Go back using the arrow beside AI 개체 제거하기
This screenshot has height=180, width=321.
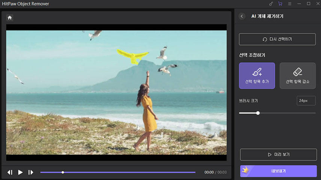242,16
